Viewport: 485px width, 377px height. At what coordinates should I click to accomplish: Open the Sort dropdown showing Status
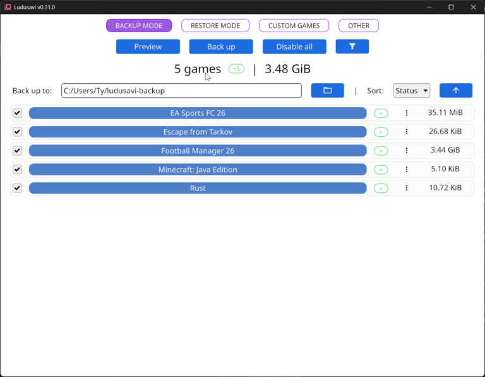[411, 91]
